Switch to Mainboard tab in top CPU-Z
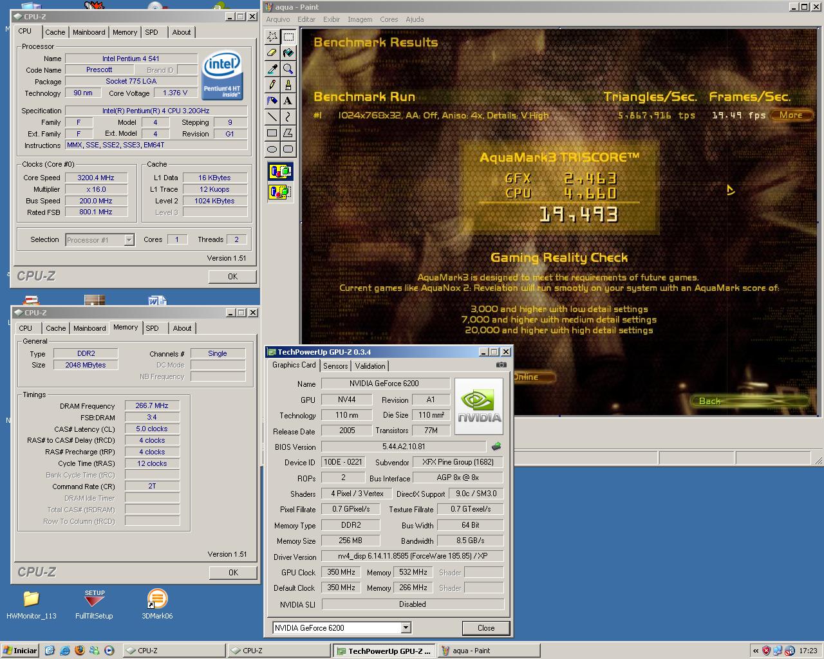 [89, 32]
